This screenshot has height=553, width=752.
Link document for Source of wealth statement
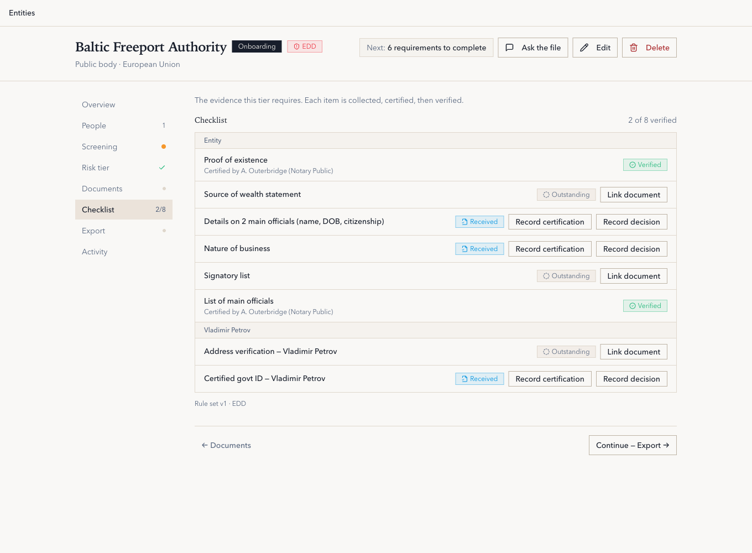tap(634, 195)
